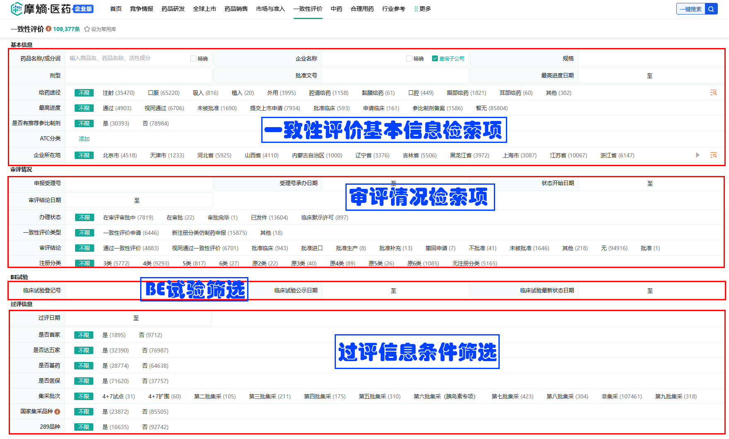Viewport: 729px width, 439px height.
Task: Tick the 精确 checkbox for 企业名称
Action: point(409,58)
